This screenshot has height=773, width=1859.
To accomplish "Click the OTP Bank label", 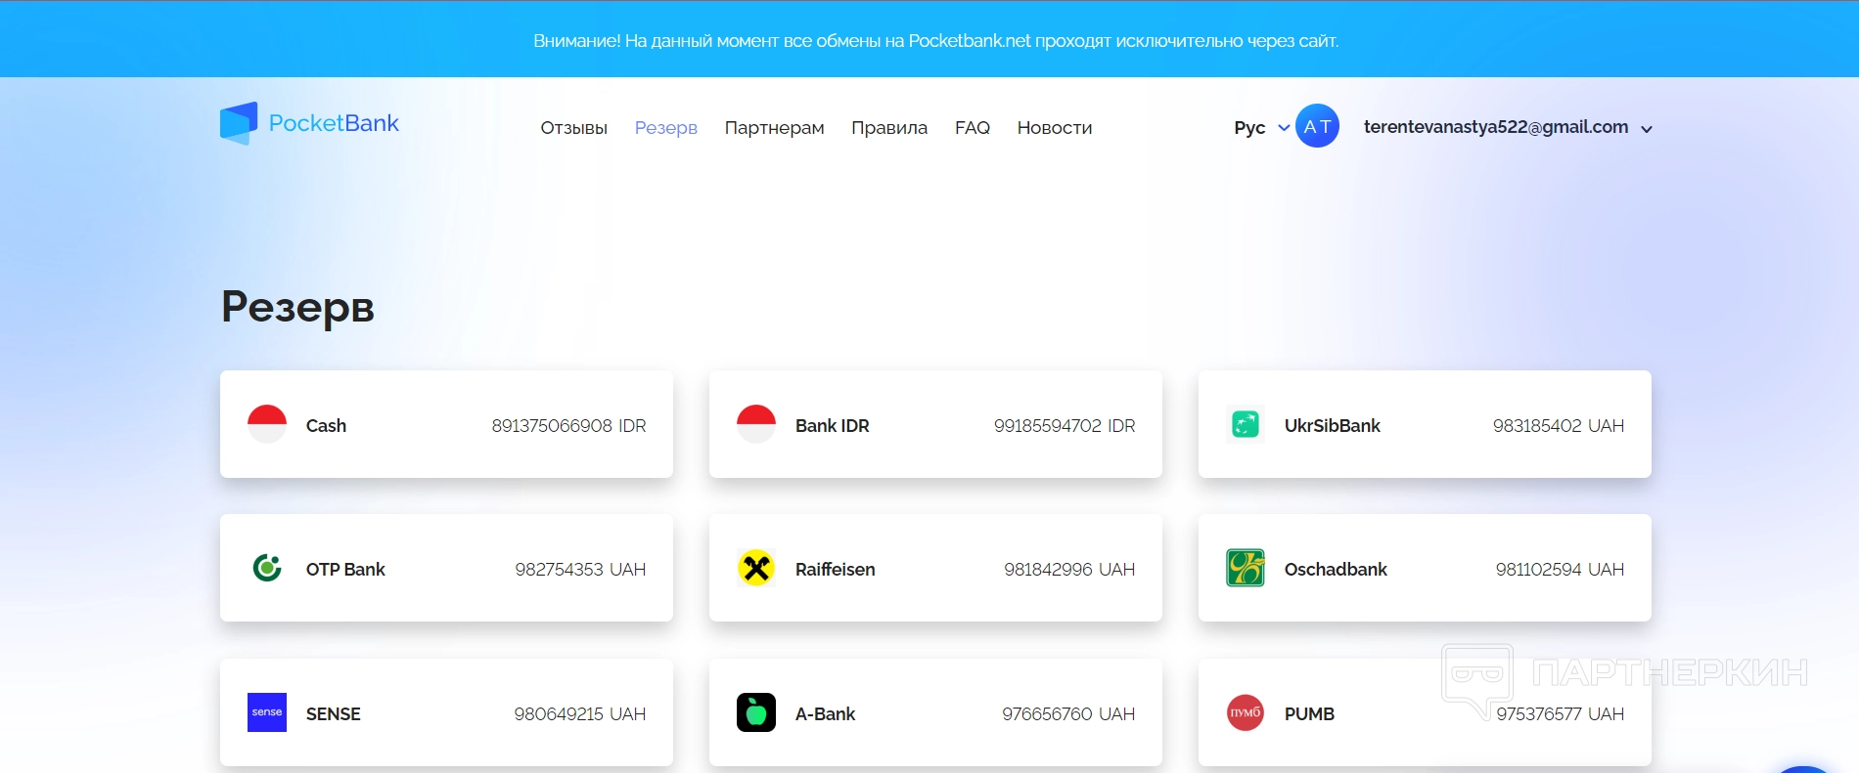I will [345, 569].
